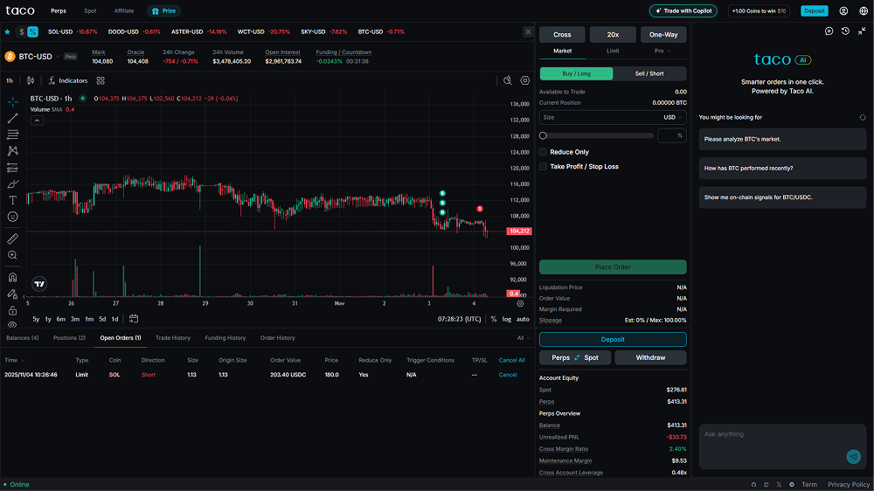Open chart axis settings gear

(x=520, y=304)
